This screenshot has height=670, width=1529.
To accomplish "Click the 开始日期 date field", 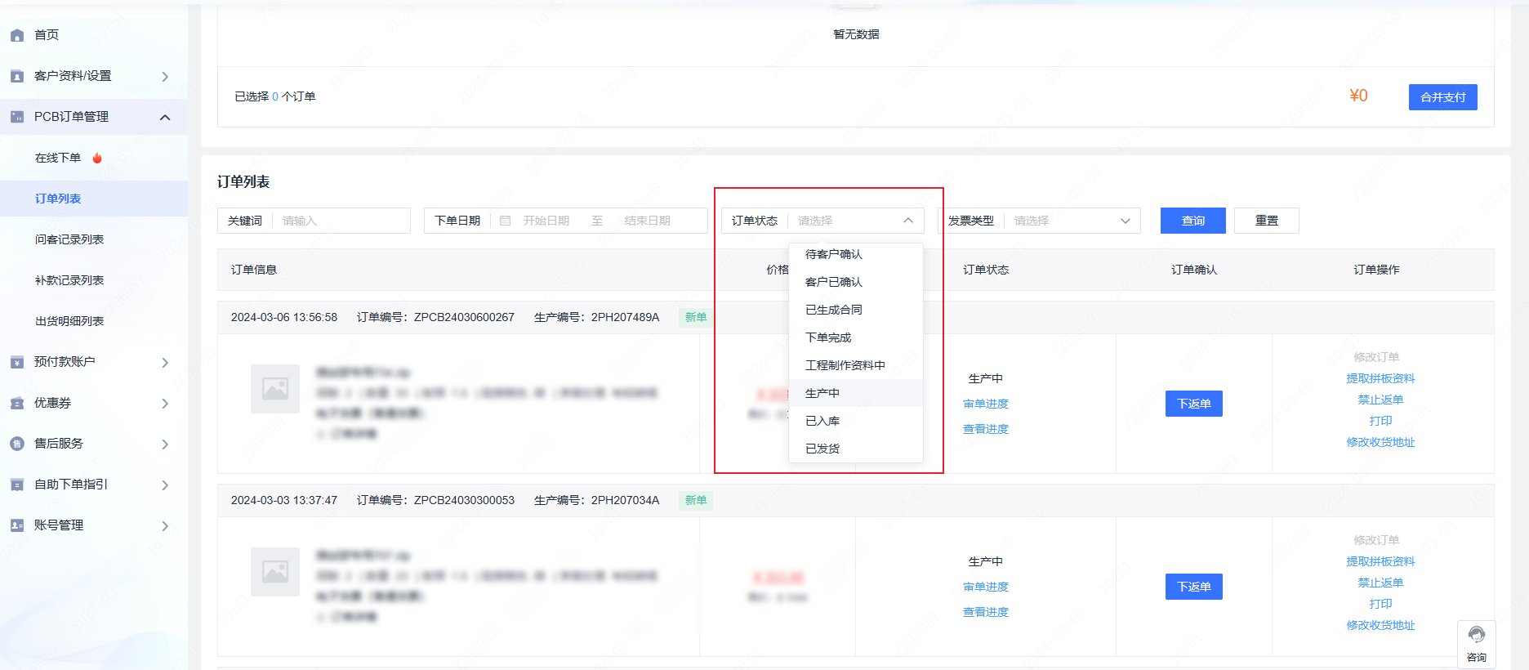I will [x=546, y=221].
